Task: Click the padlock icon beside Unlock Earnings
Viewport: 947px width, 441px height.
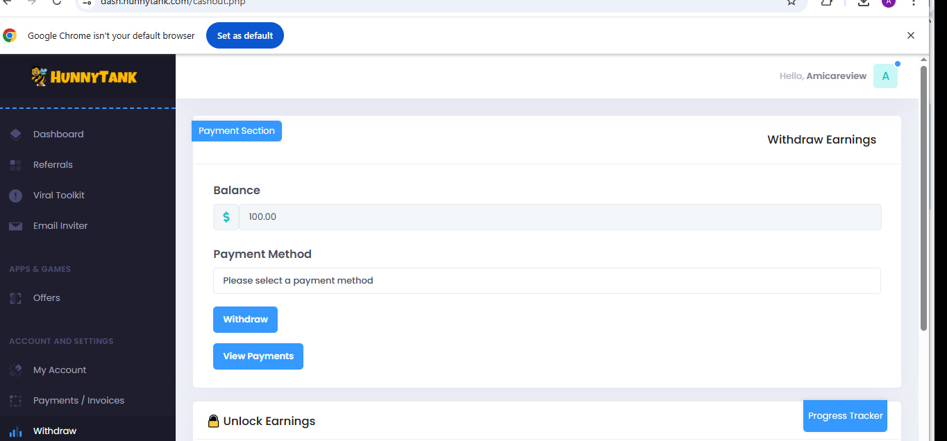Action: coord(214,421)
